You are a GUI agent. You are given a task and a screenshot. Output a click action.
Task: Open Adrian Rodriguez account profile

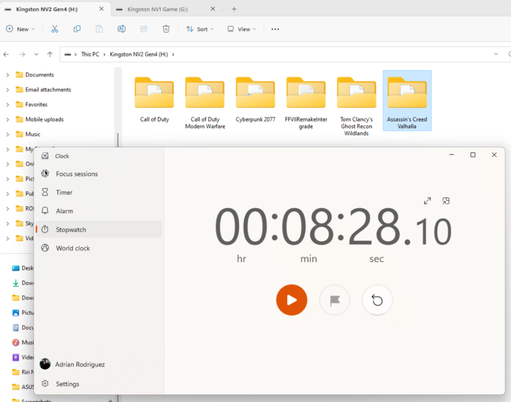[x=99, y=364]
